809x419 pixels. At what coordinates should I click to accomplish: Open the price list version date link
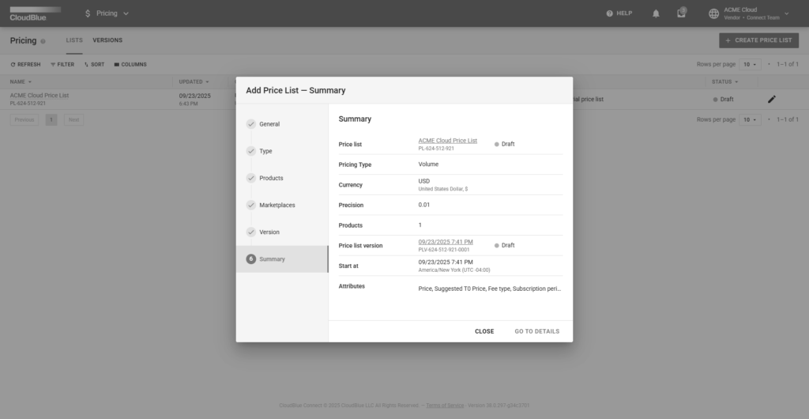click(x=446, y=242)
